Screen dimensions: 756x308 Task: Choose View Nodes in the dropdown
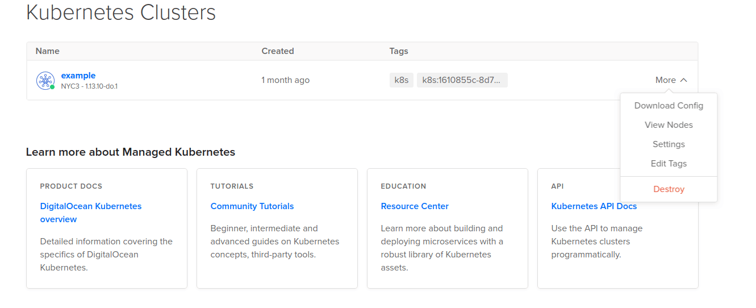point(669,125)
